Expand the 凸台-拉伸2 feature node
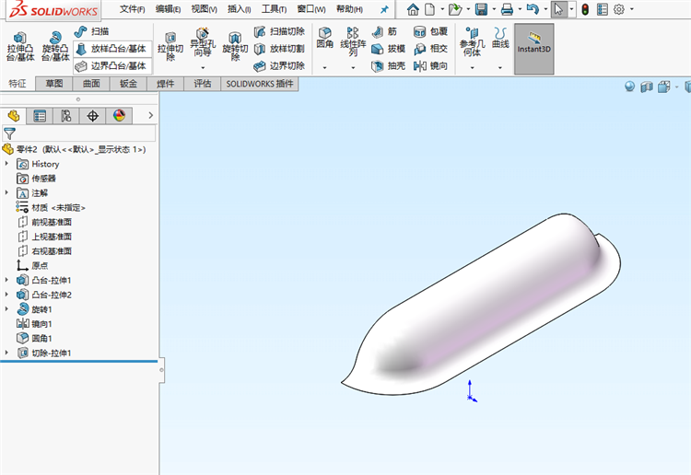This screenshot has width=691, height=475. click(6, 295)
